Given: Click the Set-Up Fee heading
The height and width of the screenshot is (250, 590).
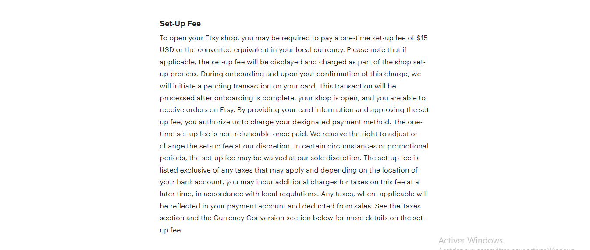Looking at the screenshot, I should (x=180, y=24).
